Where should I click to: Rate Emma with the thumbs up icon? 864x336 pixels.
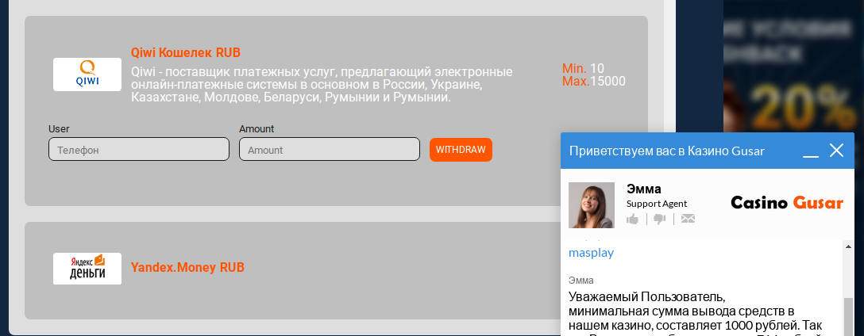click(x=633, y=219)
